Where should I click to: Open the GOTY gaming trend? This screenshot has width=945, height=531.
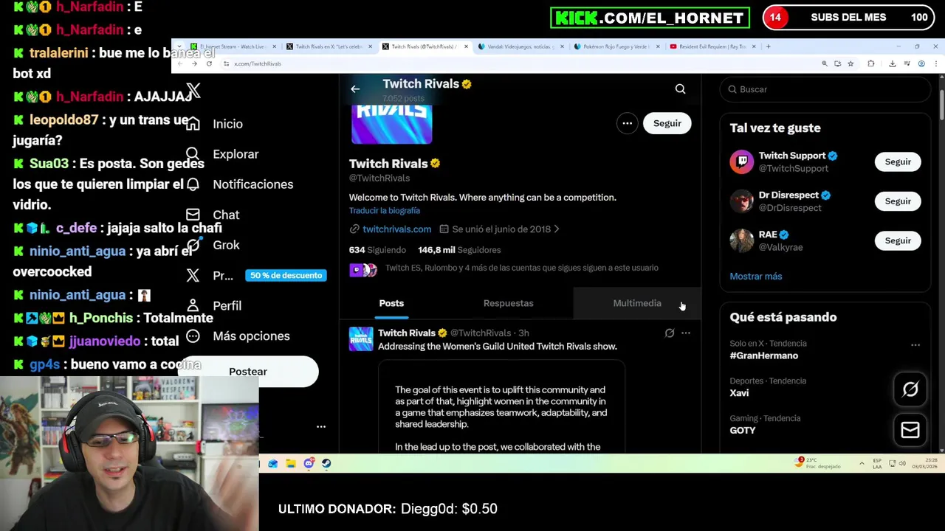(742, 431)
